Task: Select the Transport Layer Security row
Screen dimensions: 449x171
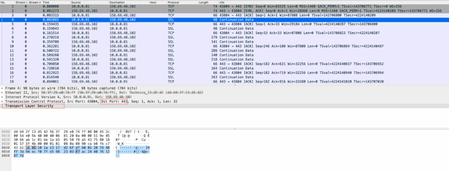Action: [x=29, y=106]
